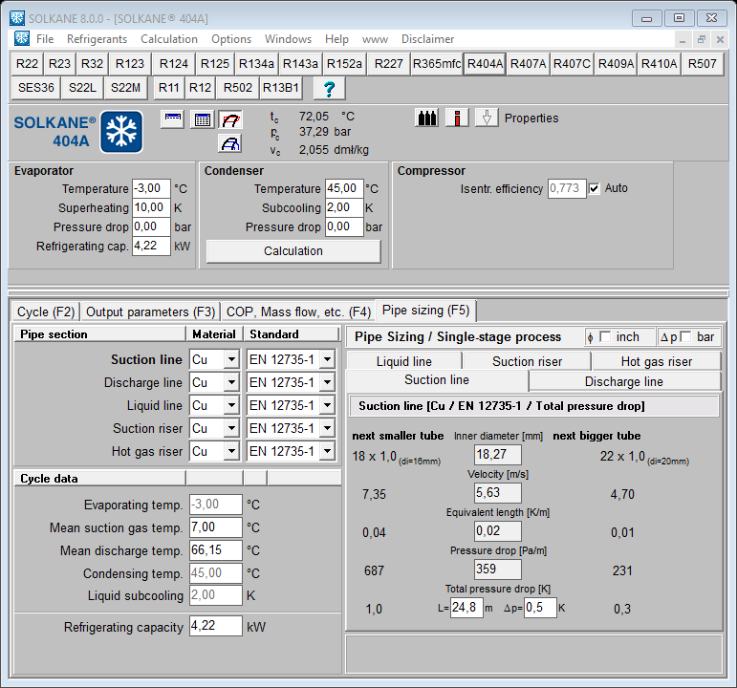Click the Mean discharge temp. field
737x688 pixels.
[x=216, y=550]
